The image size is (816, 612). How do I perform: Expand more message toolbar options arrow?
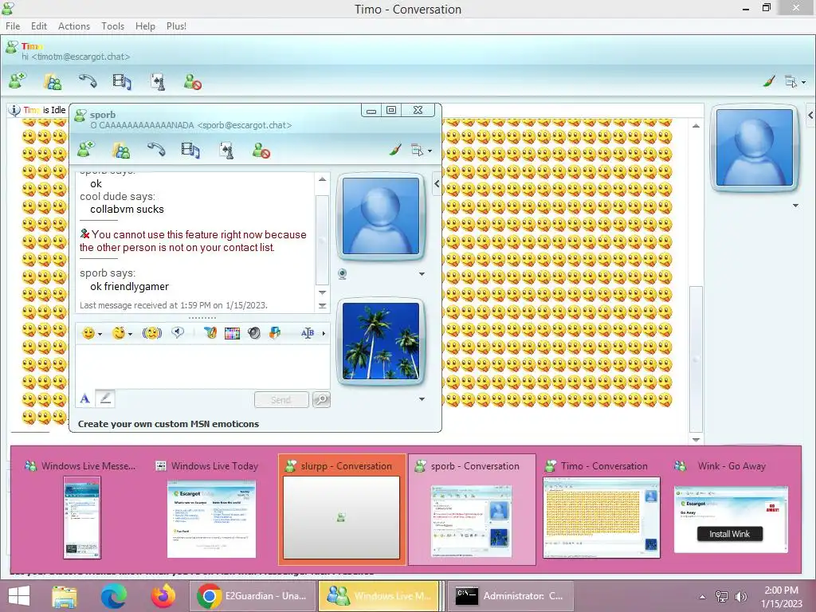click(x=324, y=333)
